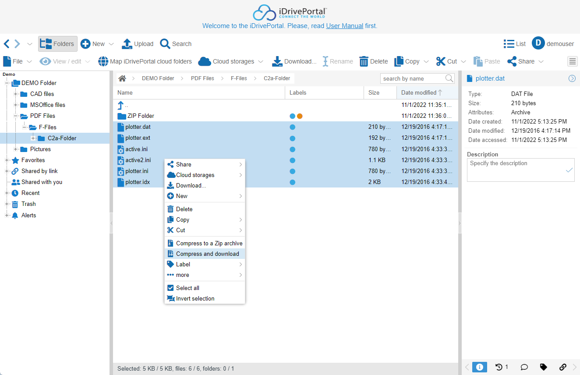Choose Compress and download from context menu
This screenshot has height=375, width=580.
(x=207, y=254)
